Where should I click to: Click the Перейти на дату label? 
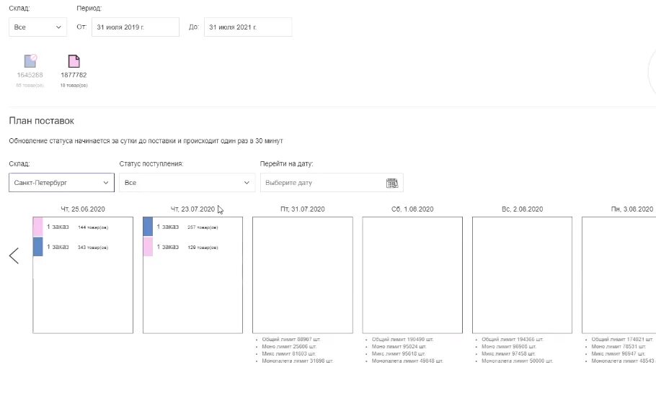(x=287, y=163)
